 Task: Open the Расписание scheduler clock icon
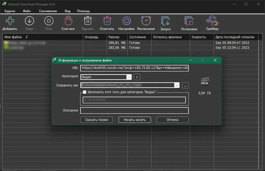146,21
